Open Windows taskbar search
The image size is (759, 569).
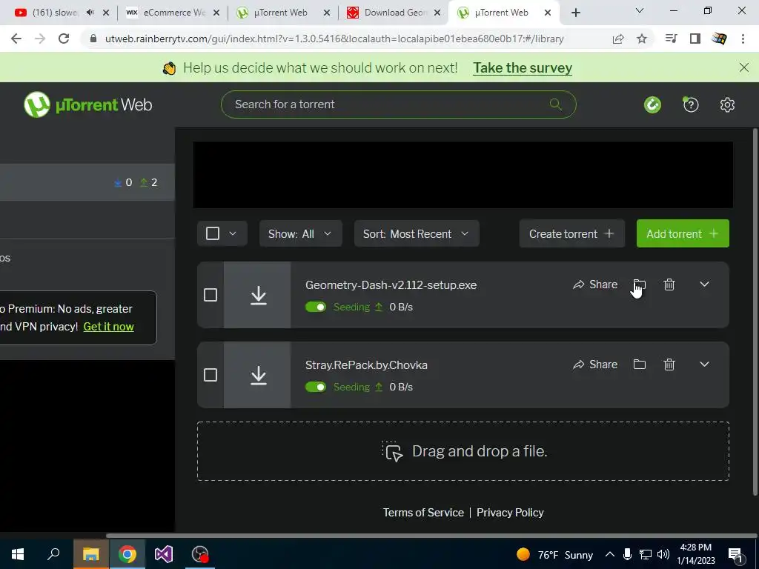[53, 554]
